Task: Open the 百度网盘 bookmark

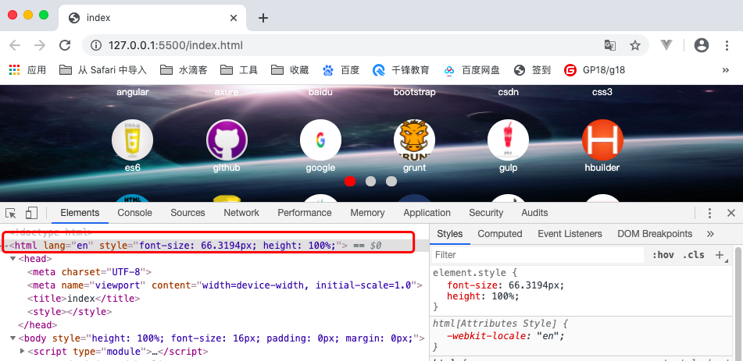Action: click(x=471, y=70)
